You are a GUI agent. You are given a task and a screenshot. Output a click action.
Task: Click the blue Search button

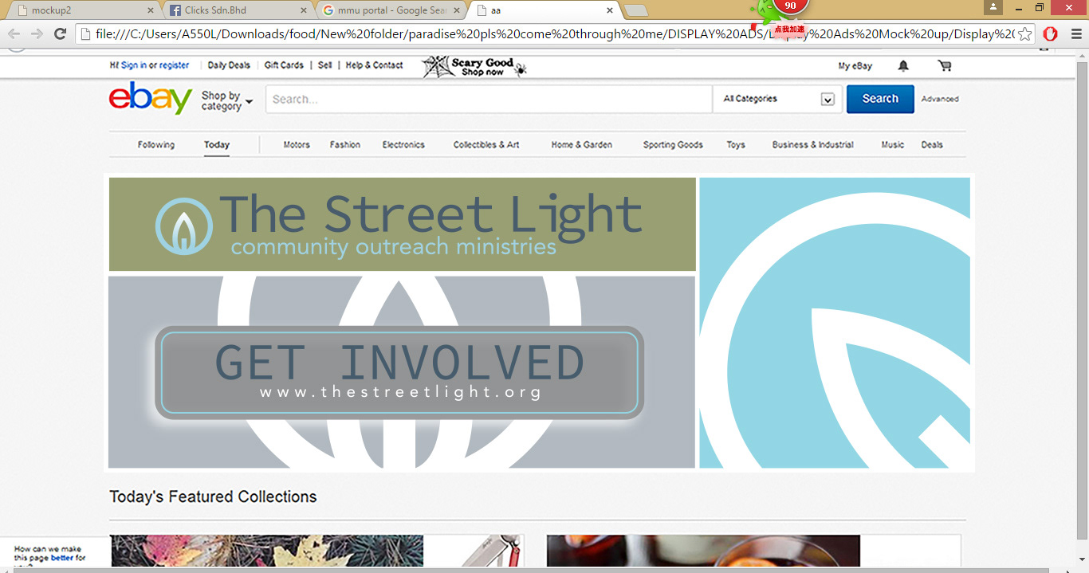pyautogui.click(x=880, y=99)
